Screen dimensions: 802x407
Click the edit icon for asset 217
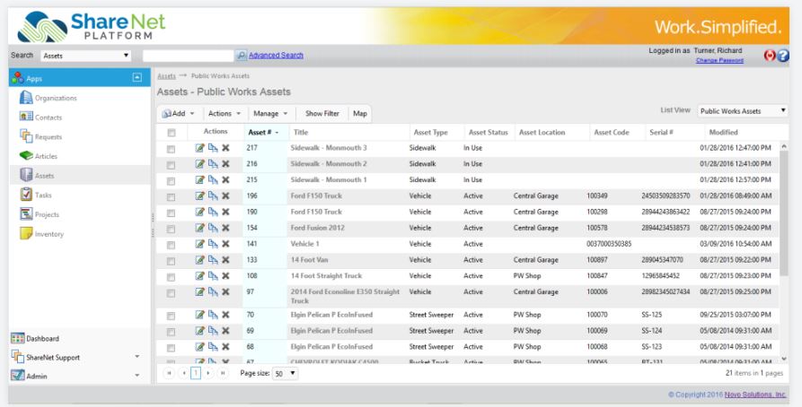[x=200, y=148]
